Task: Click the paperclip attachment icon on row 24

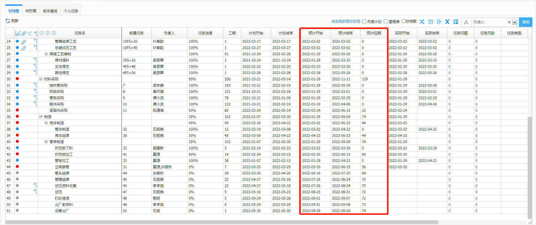Action: coord(24,42)
